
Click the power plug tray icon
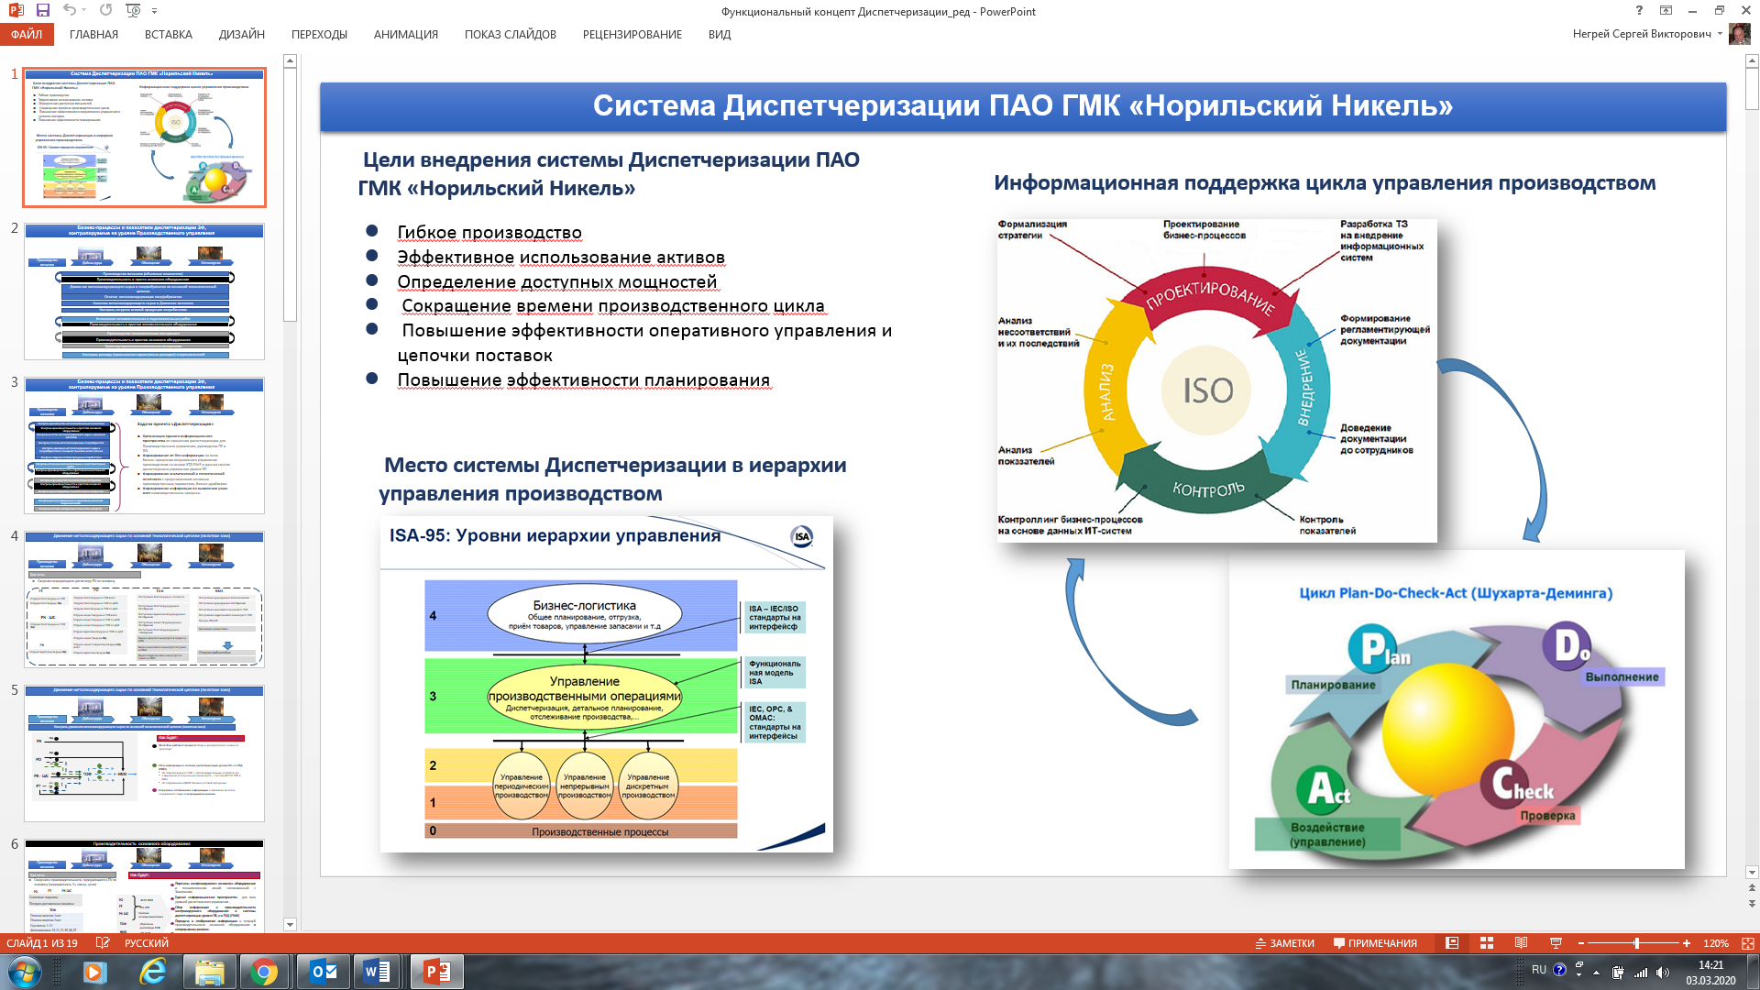click(x=1618, y=973)
